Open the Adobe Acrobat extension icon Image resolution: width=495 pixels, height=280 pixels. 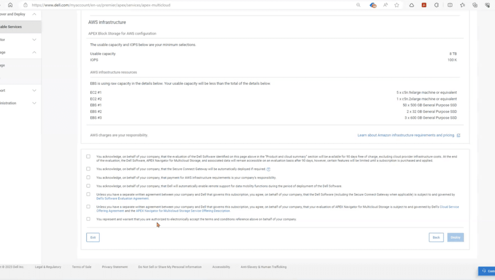pyautogui.click(x=424, y=5)
